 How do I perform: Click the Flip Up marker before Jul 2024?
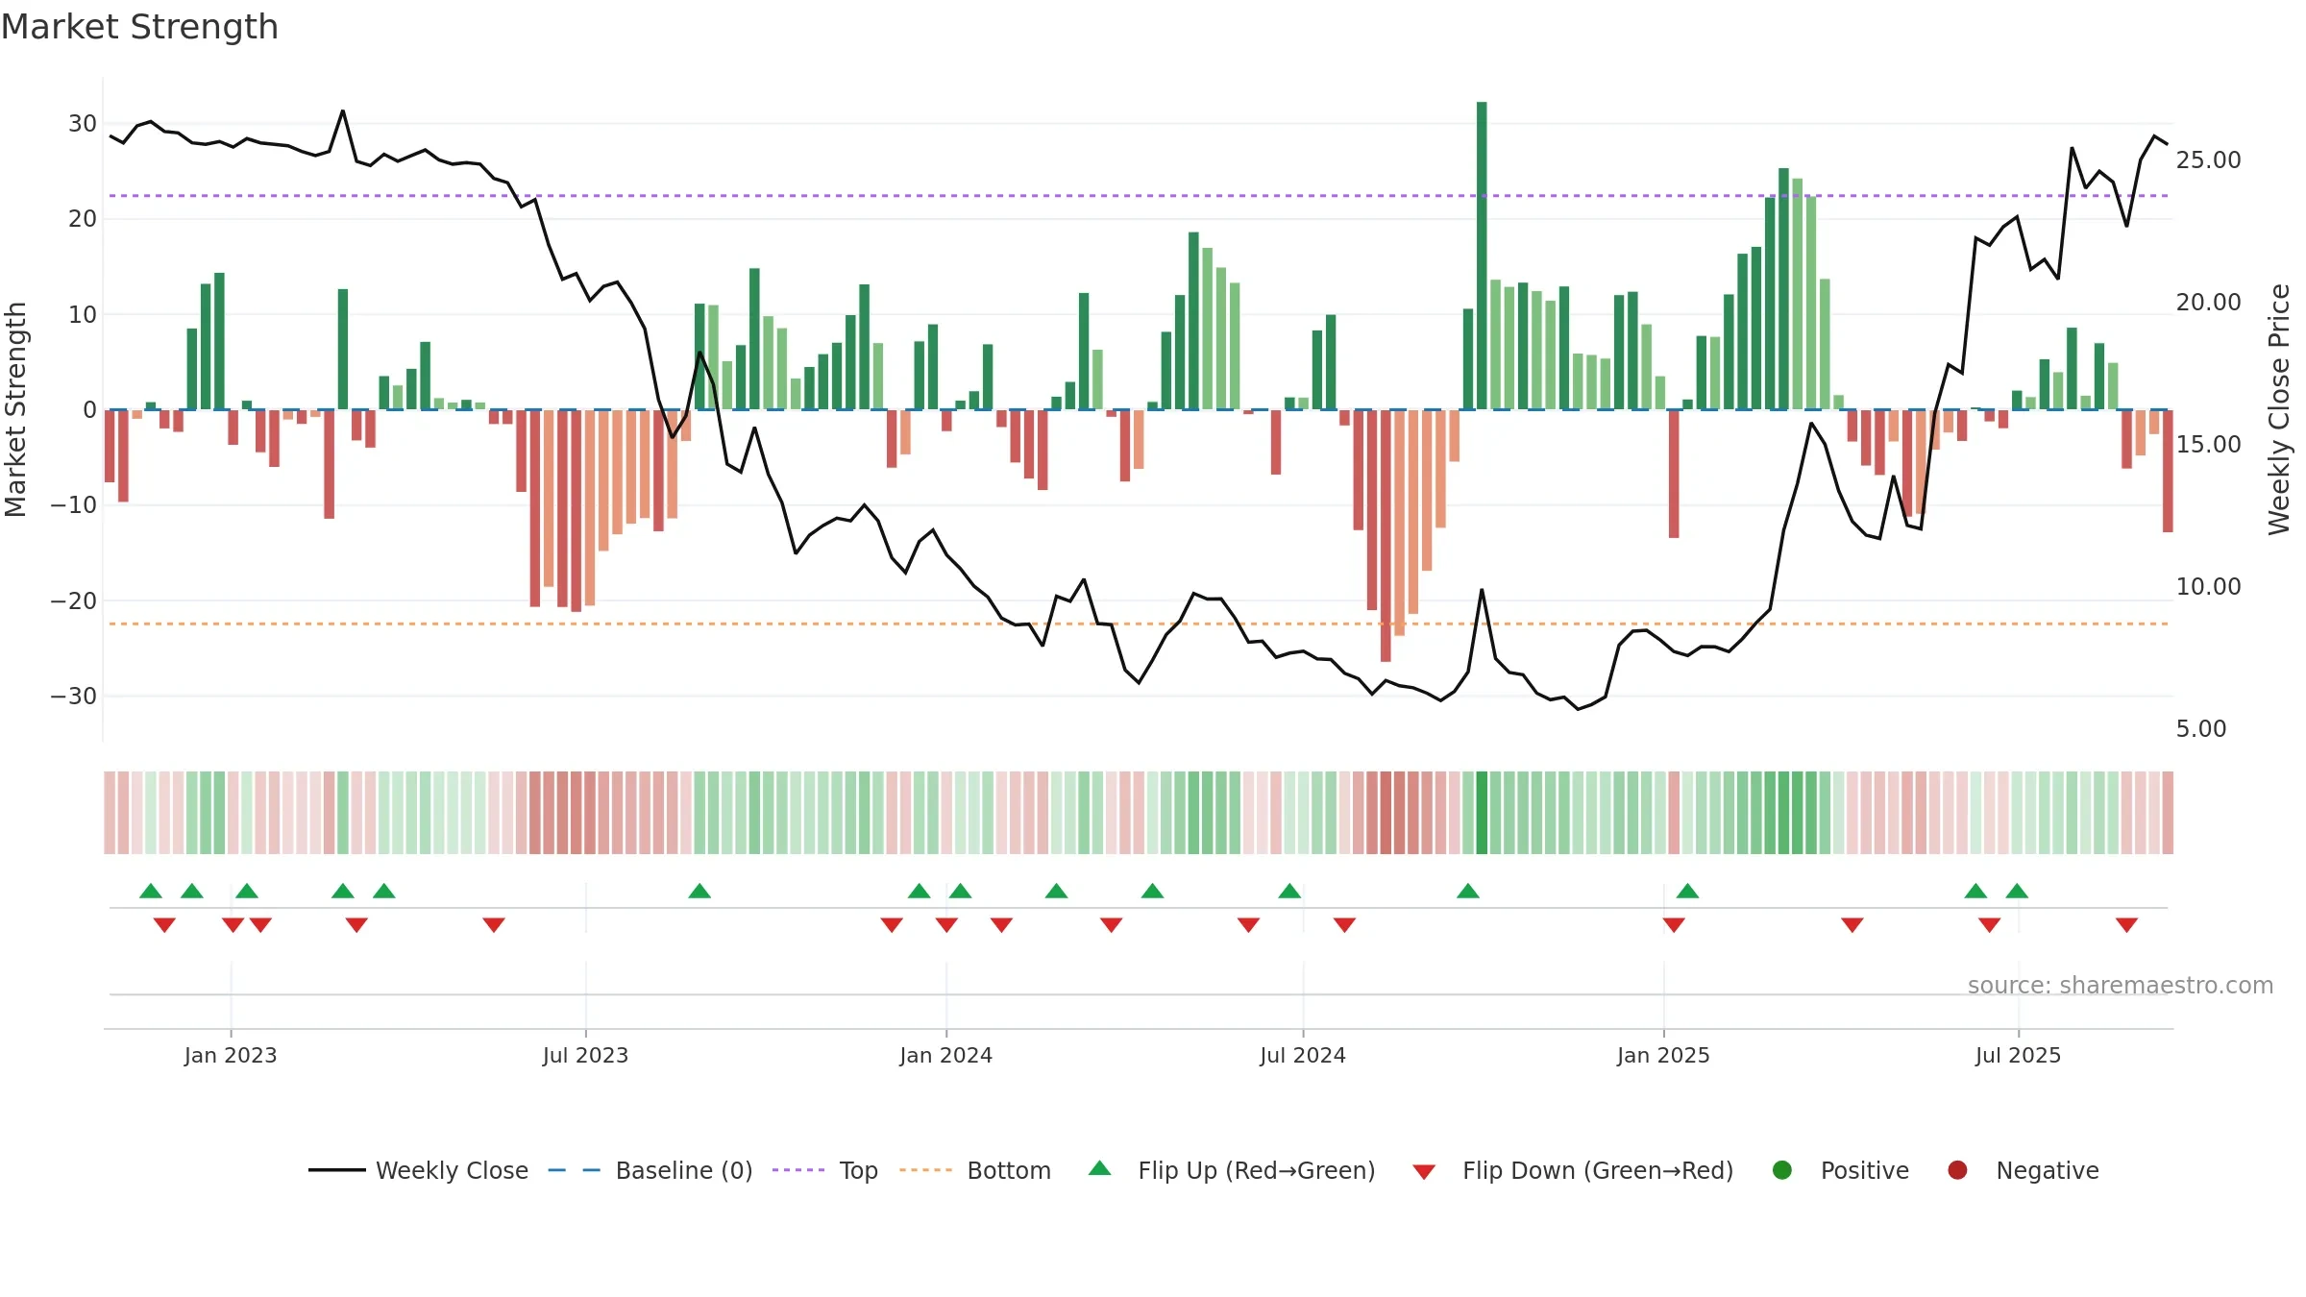[1289, 891]
